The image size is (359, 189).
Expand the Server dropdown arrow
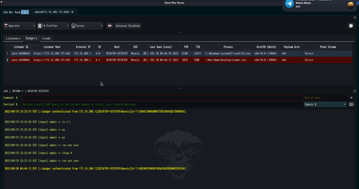(102, 26)
